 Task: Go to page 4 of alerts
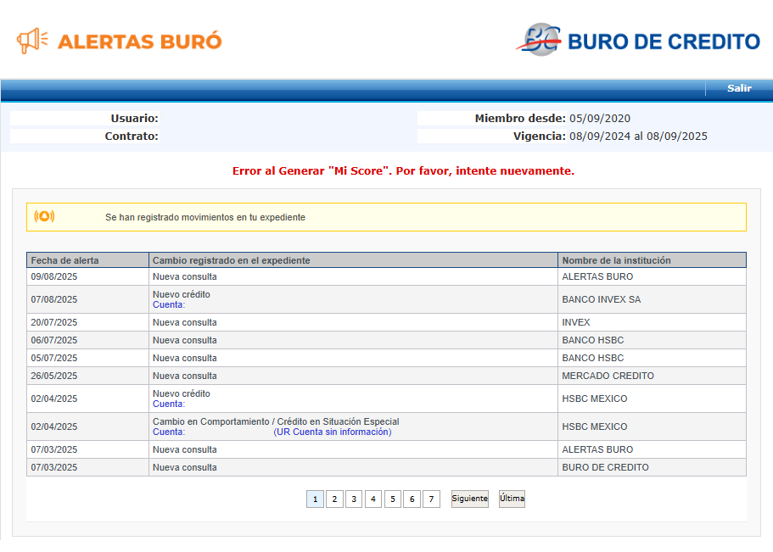pyautogui.click(x=373, y=499)
